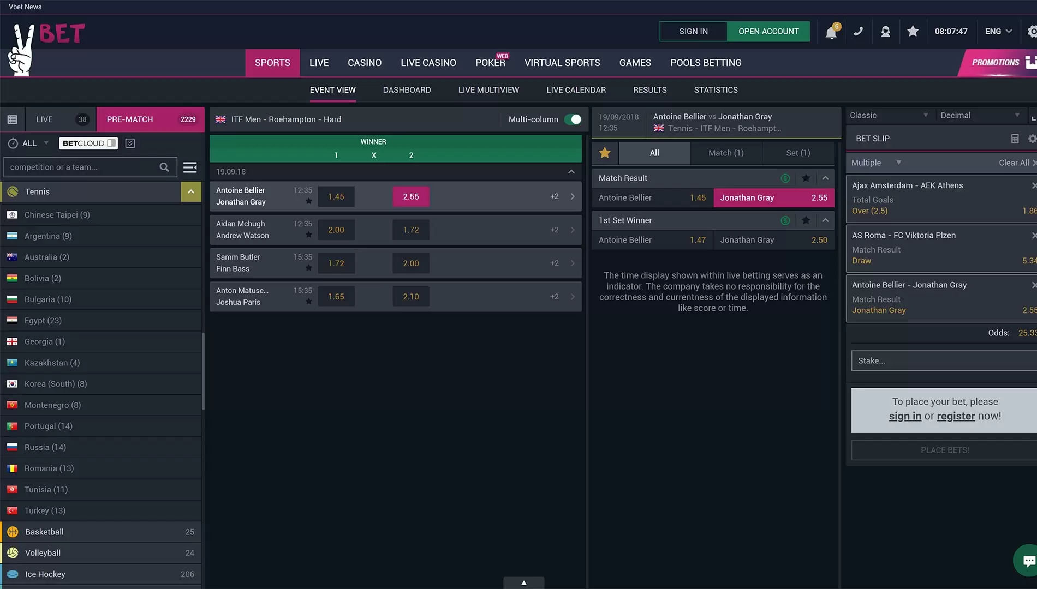The height and width of the screenshot is (589, 1037).
Task: Tick the checkbox next to BETCLOUD
Action: click(130, 143)
